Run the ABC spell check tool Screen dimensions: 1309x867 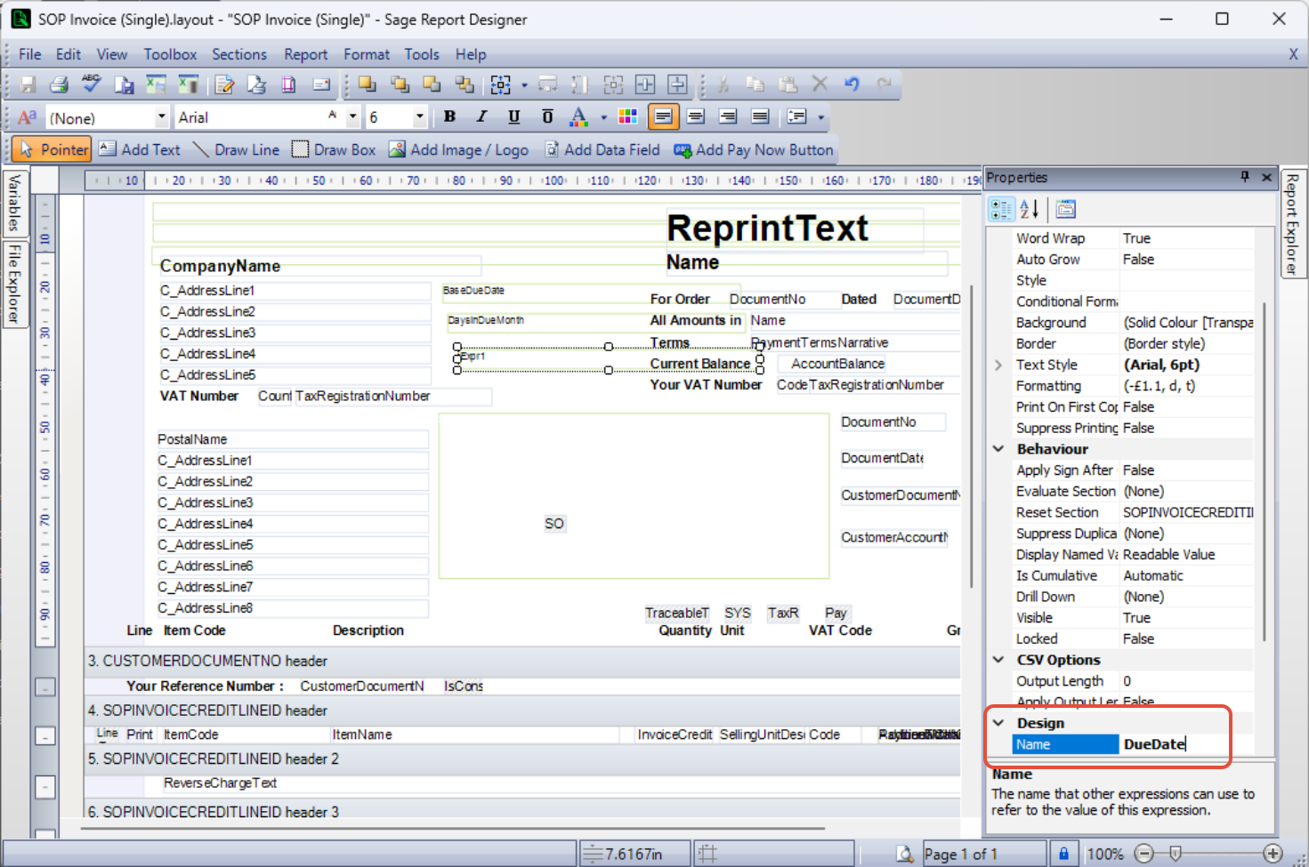coord(91,84)
